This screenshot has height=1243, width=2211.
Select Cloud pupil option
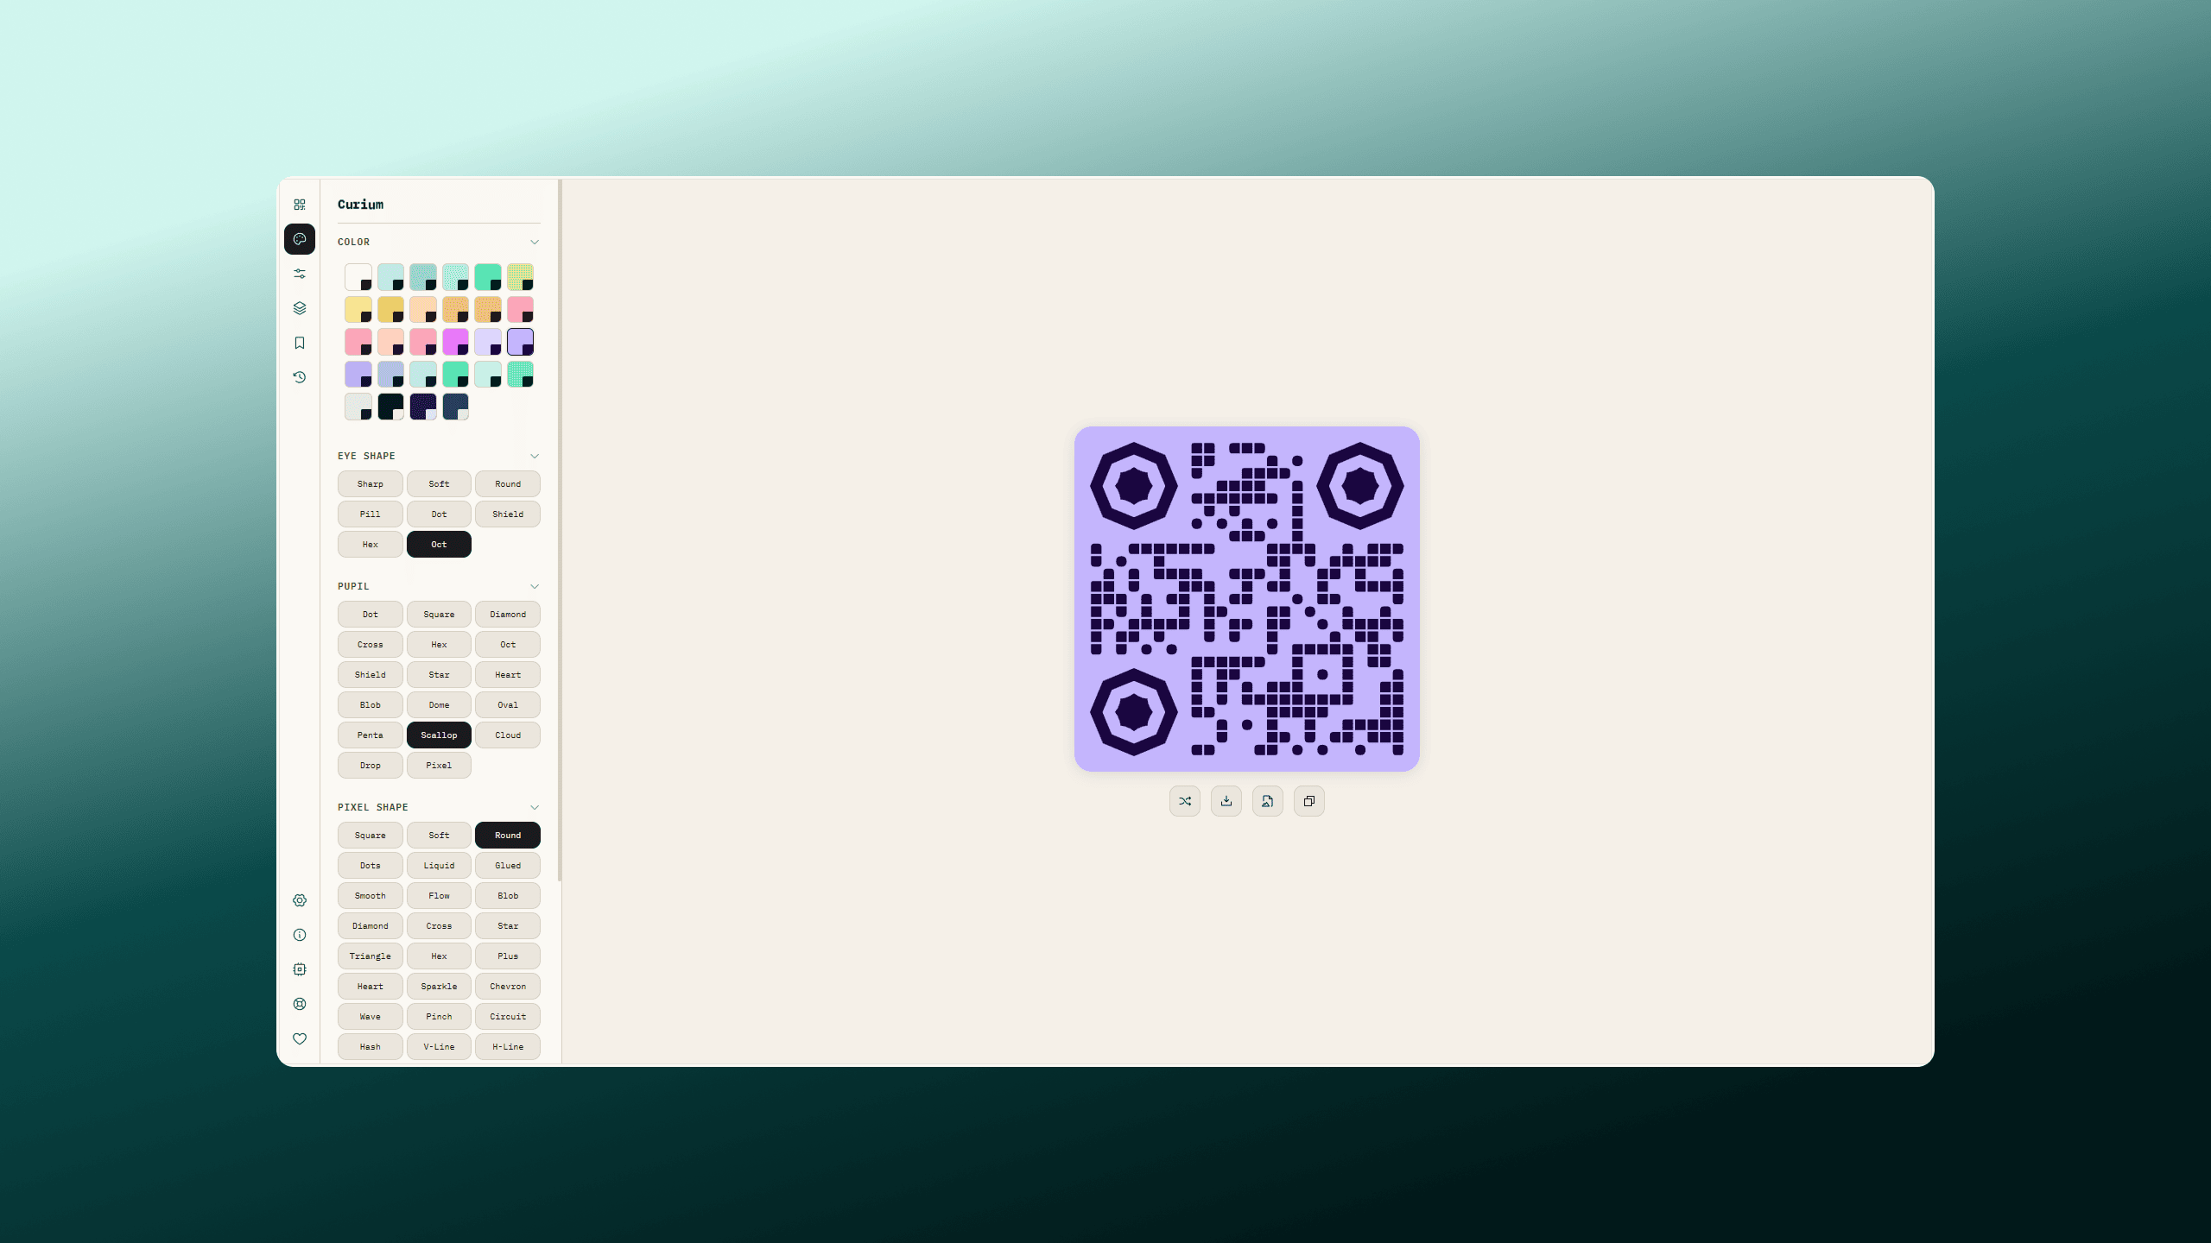click(x=508, y=735)
